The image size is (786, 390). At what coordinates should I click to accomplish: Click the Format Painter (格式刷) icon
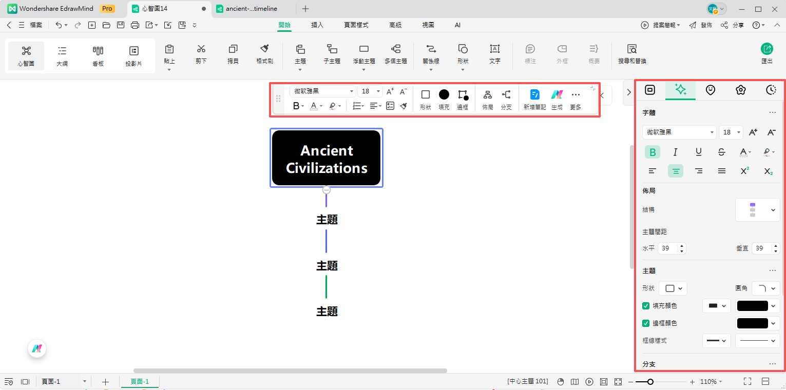pyautogui.click(x=264, y=53)
